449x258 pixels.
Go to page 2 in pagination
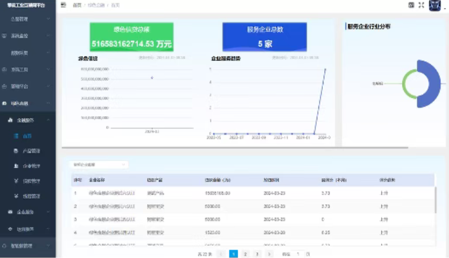point(245,254)
